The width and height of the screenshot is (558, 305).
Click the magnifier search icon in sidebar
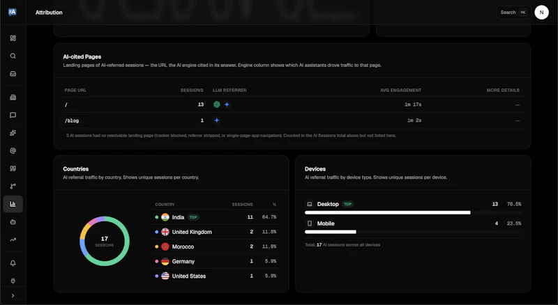[13, 56]
